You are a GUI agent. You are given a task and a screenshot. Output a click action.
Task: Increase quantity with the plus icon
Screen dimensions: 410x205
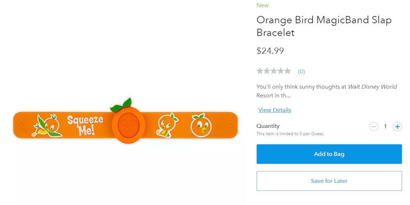click(397, 127)
